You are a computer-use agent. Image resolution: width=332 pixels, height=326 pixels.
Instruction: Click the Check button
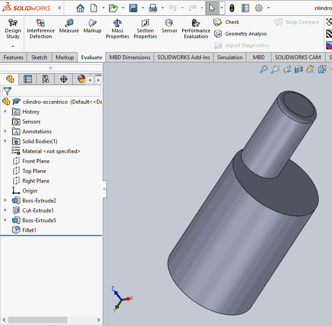(x=227, y=22)
